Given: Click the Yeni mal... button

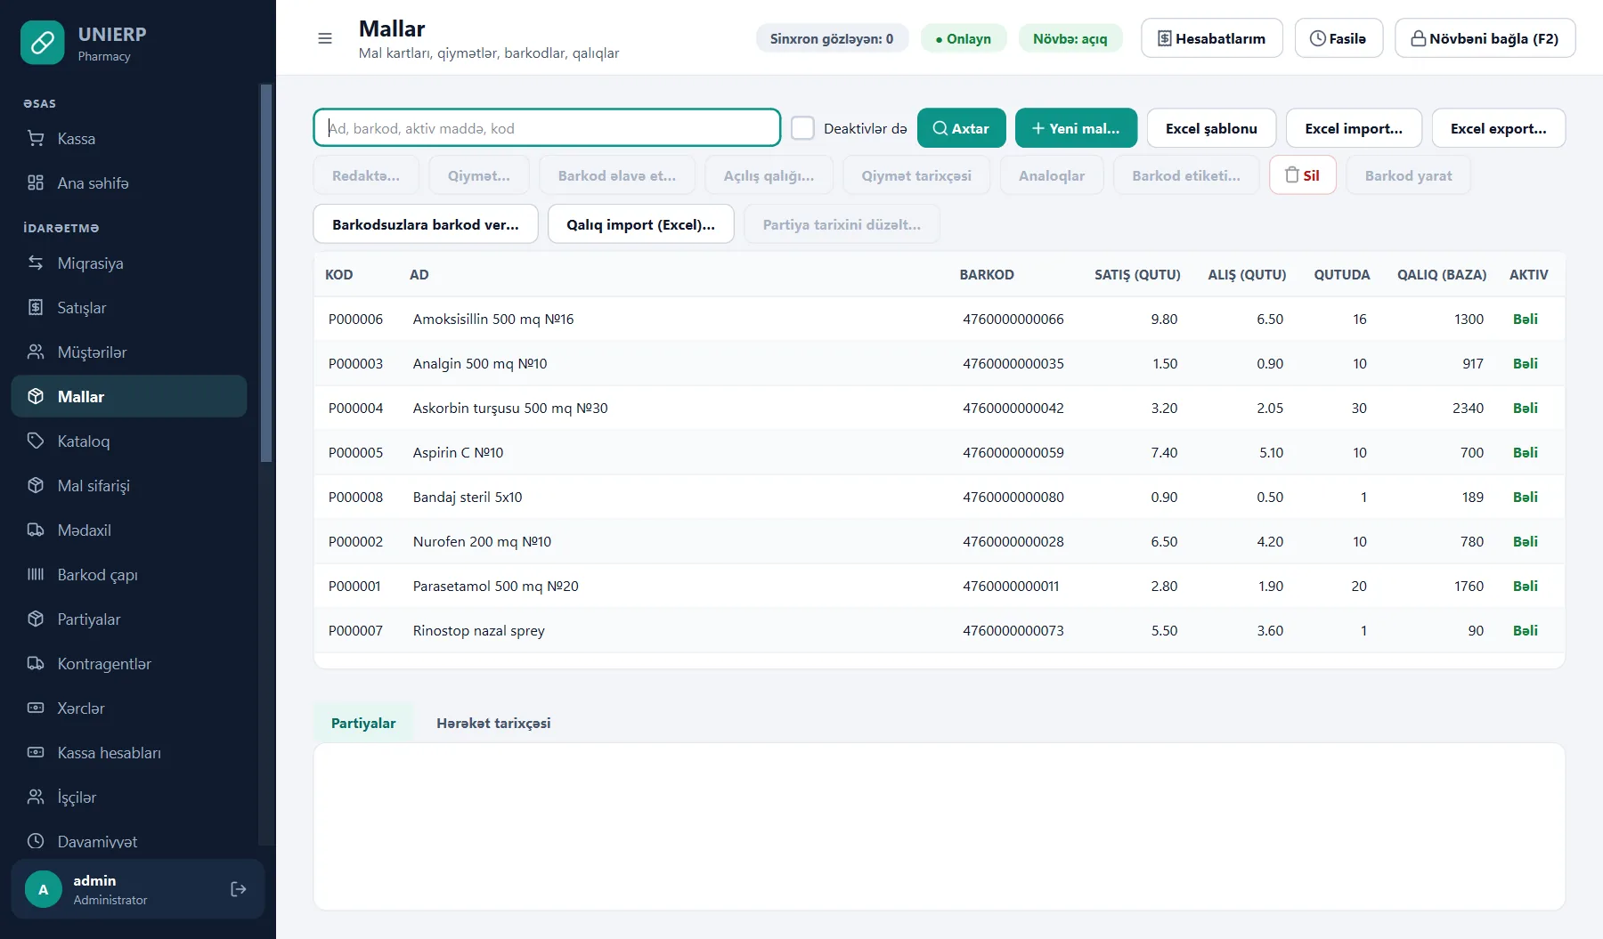Looking at the screenshot, I should 1076,128.
